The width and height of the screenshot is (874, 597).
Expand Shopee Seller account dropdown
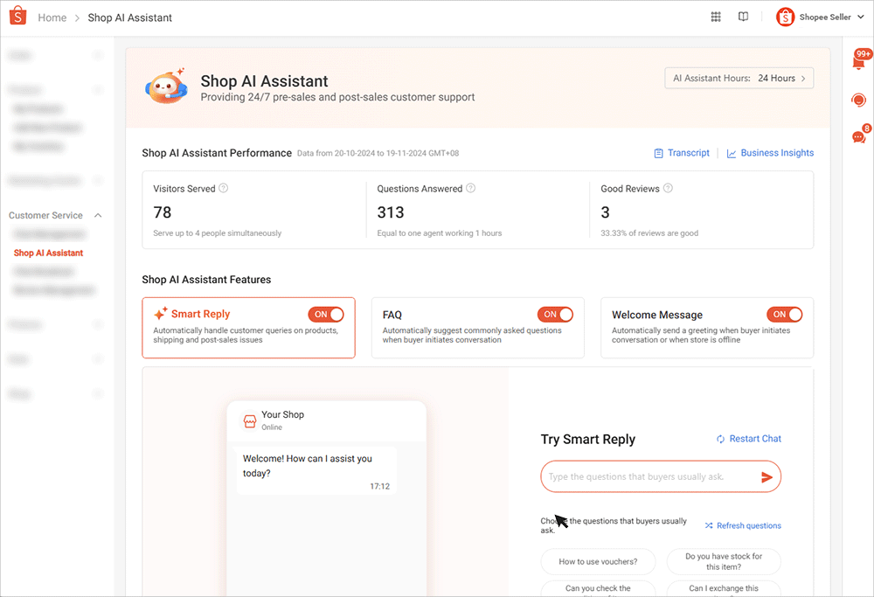pos(861,17)
